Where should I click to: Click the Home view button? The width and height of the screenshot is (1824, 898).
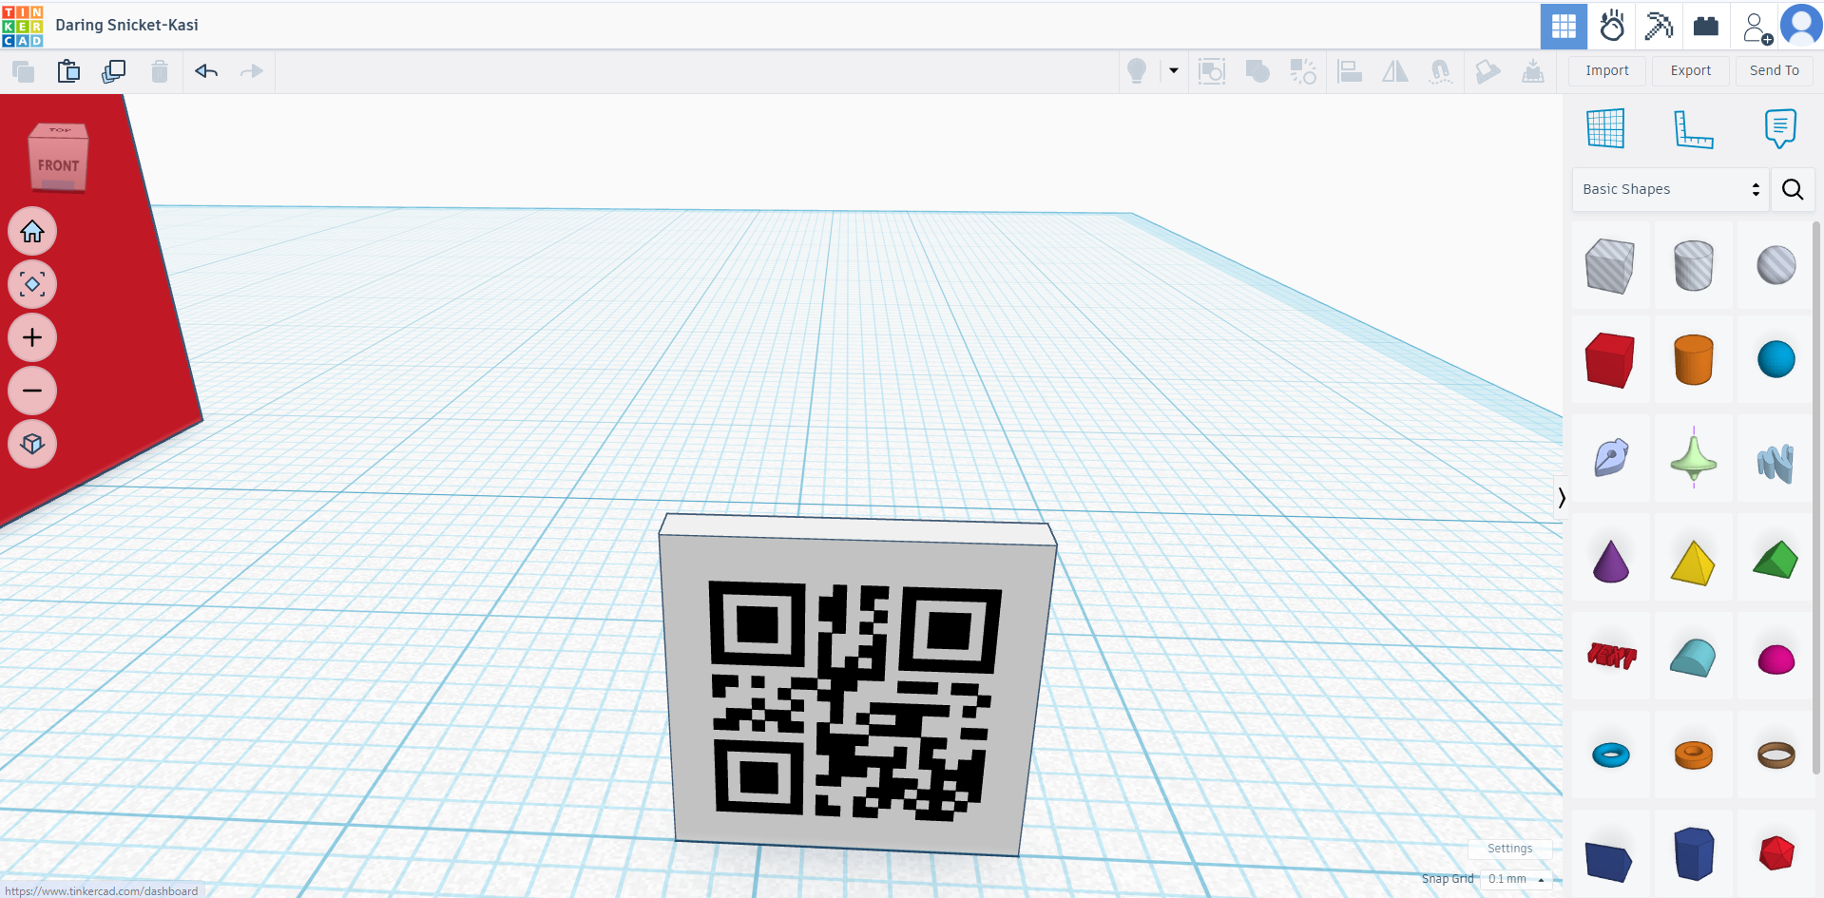[x=32, y=232]
